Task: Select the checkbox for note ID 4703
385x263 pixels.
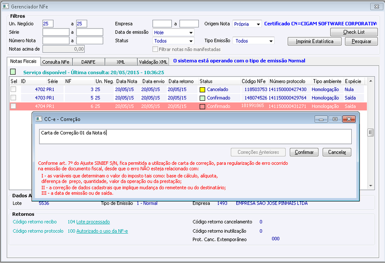Action: coord(13,98)
